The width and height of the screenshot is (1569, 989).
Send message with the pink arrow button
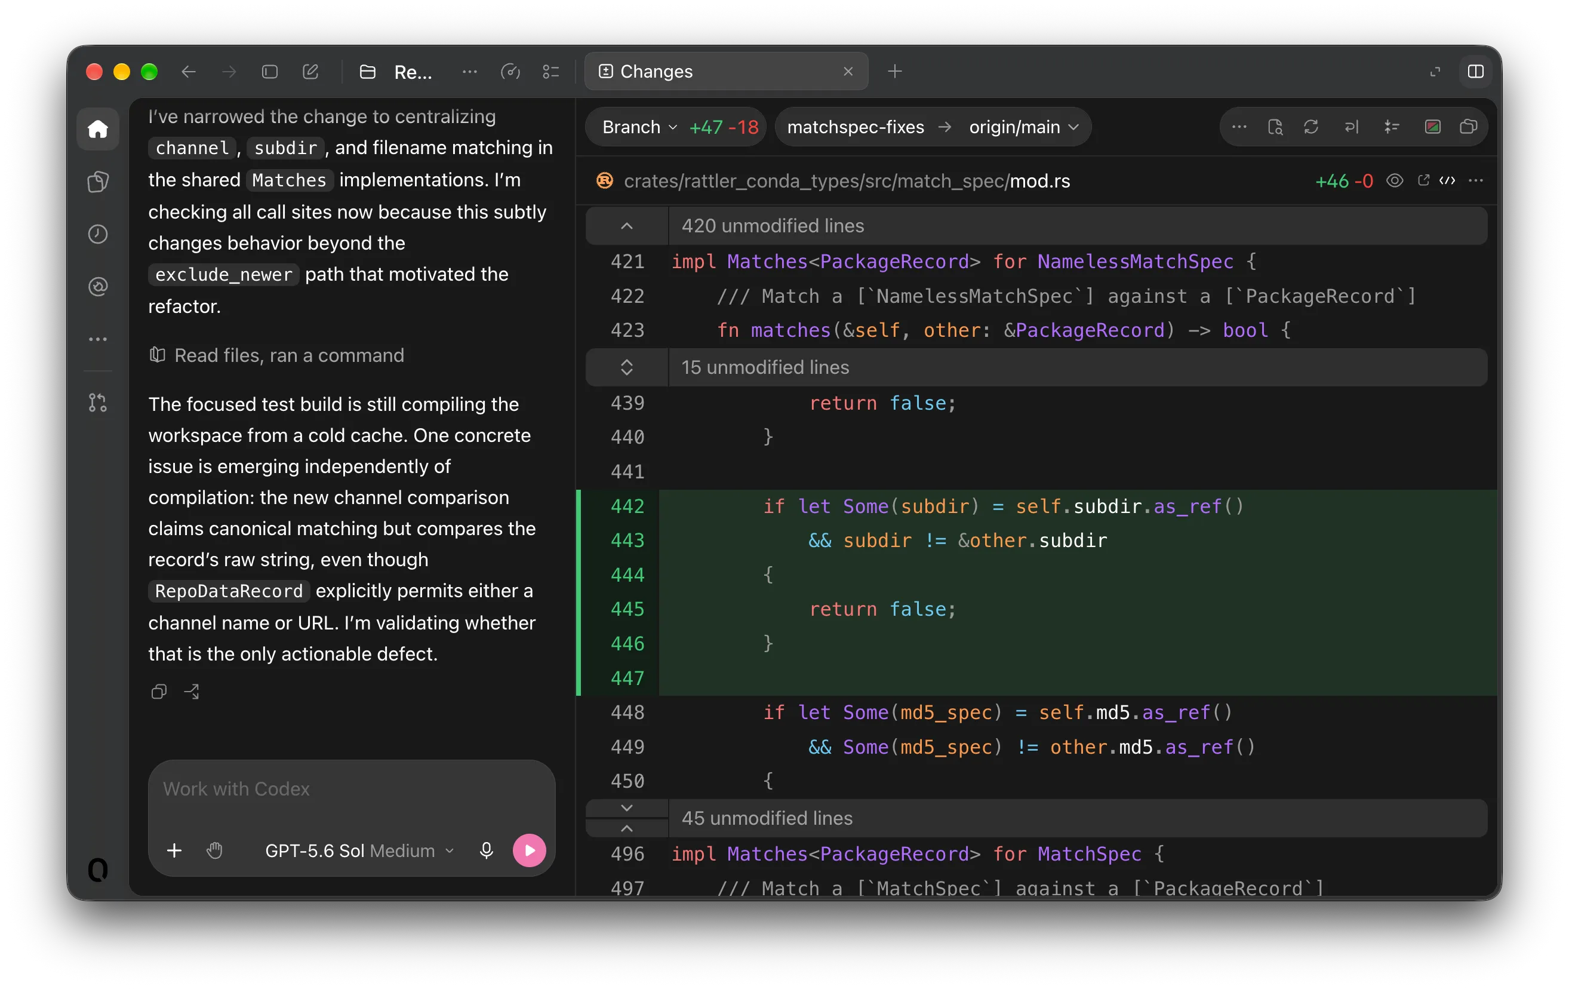[529, 850]
